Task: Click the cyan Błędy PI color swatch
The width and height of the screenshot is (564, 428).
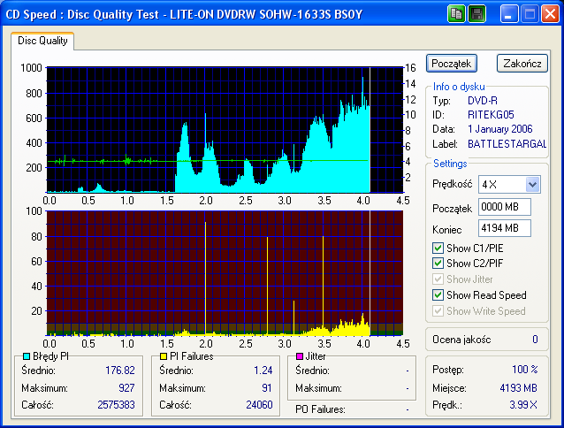Action: (27, 356)
